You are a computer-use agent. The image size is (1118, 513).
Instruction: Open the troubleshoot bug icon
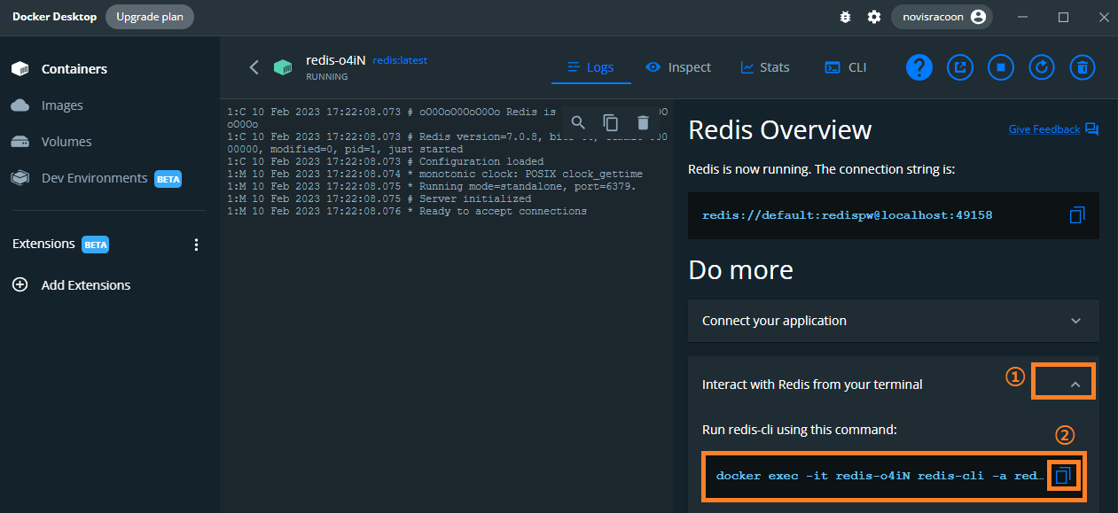pos(845,17)
